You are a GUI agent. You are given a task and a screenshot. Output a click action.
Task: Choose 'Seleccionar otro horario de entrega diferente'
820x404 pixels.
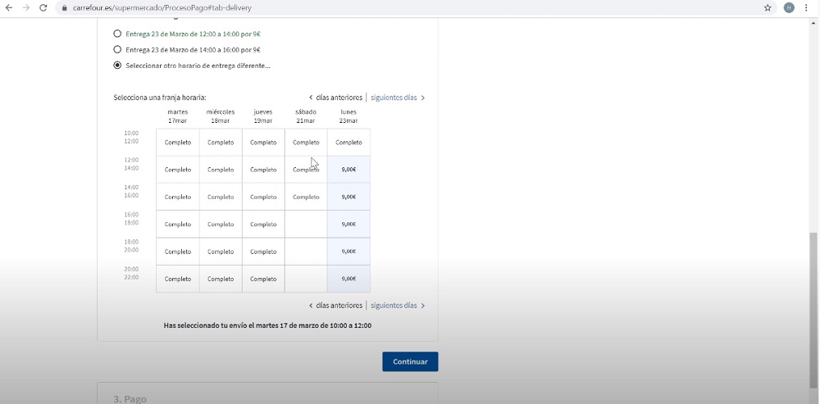tap(117, 66)
